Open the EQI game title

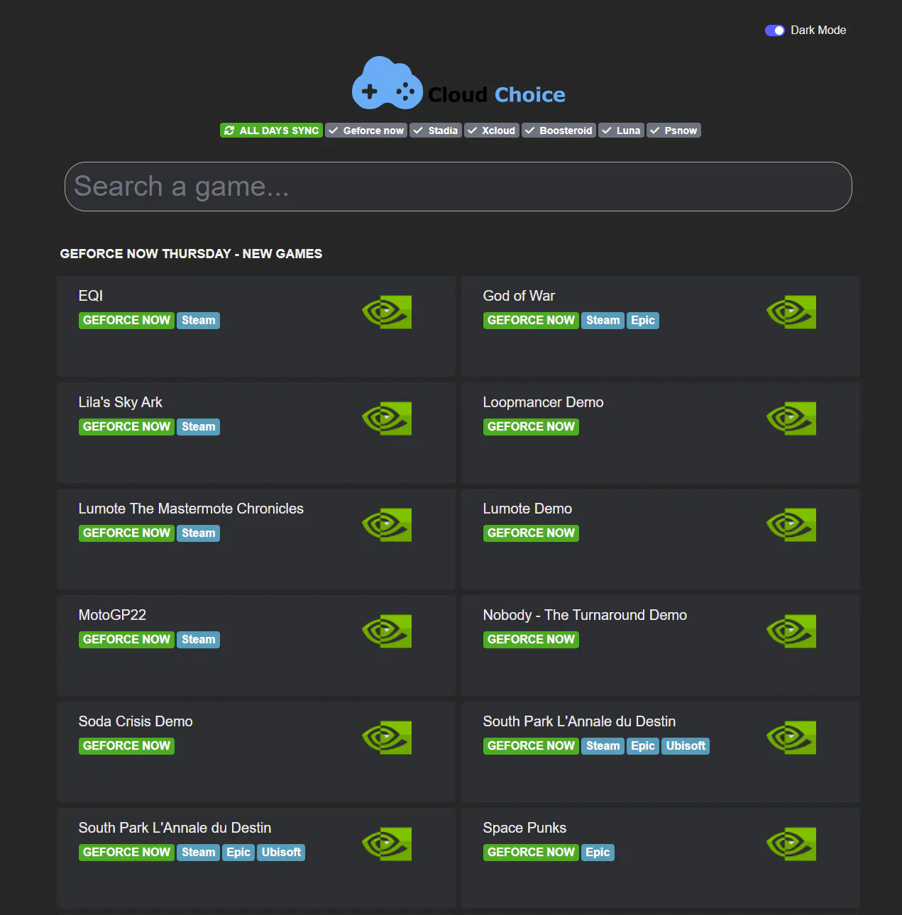point(91,296)
